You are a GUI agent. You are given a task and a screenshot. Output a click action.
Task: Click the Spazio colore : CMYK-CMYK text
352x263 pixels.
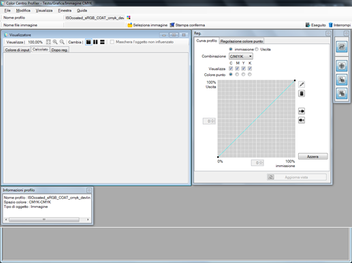(x=27, y=202)
